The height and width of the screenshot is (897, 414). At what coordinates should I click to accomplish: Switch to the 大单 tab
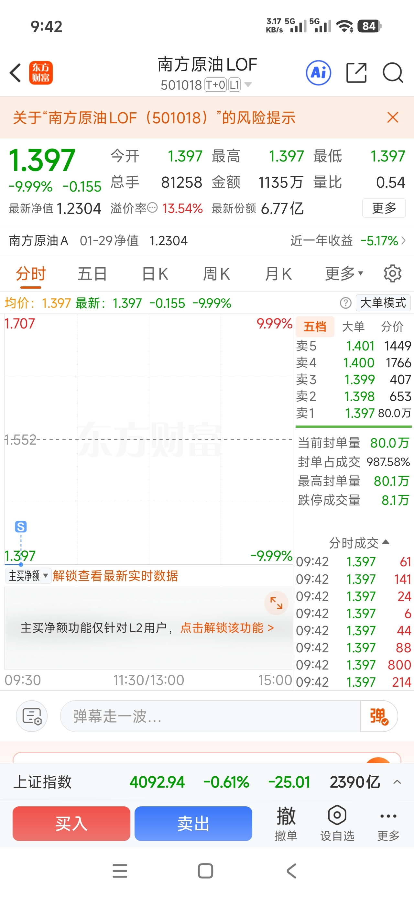353,327
